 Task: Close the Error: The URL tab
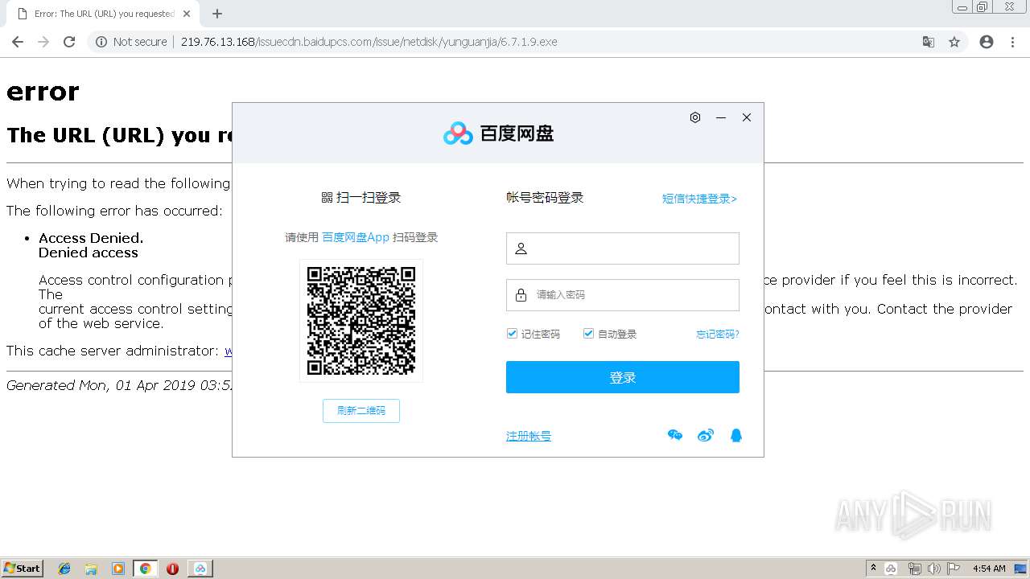(187, 14)
